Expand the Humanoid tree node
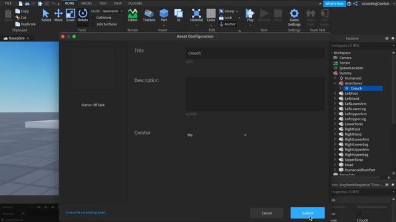 tap(335, 78)
